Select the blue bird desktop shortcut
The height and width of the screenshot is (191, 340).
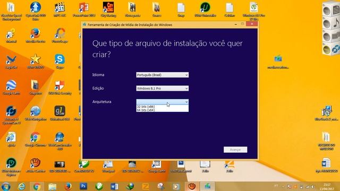pos(11,62)
